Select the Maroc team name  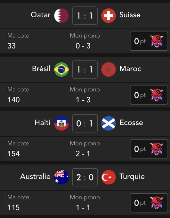tap(130, 69)
